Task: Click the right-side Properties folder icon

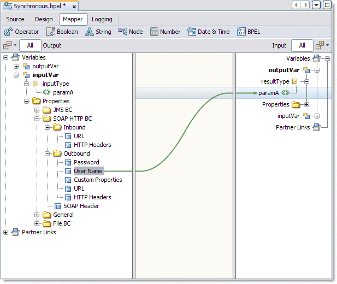Action: [295, 104]
